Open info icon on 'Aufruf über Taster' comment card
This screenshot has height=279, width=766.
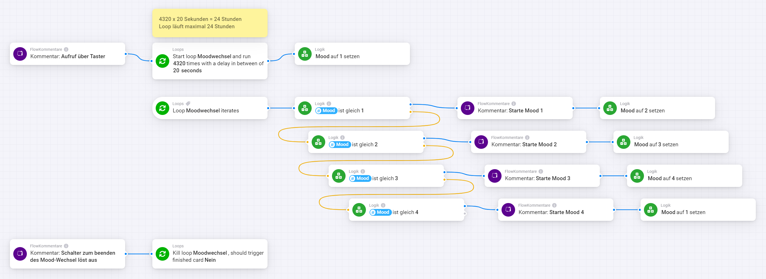click(x=66, y=49)
